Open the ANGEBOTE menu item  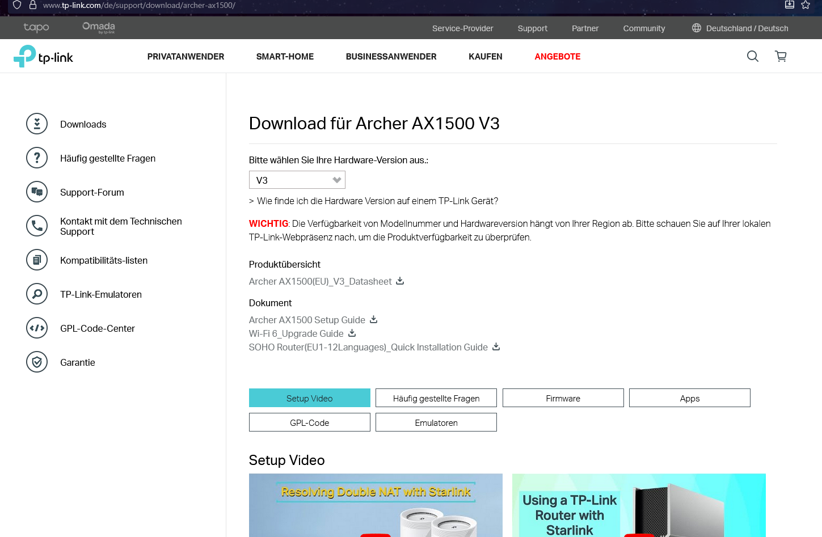[558, 56]
